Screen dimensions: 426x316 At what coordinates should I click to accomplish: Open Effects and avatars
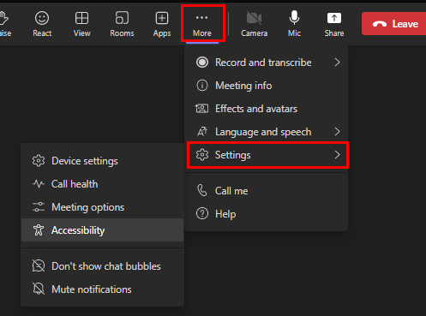click(x=267, y=109)
